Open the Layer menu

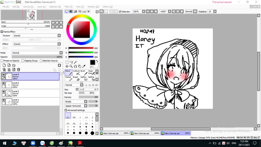(41, 7)
